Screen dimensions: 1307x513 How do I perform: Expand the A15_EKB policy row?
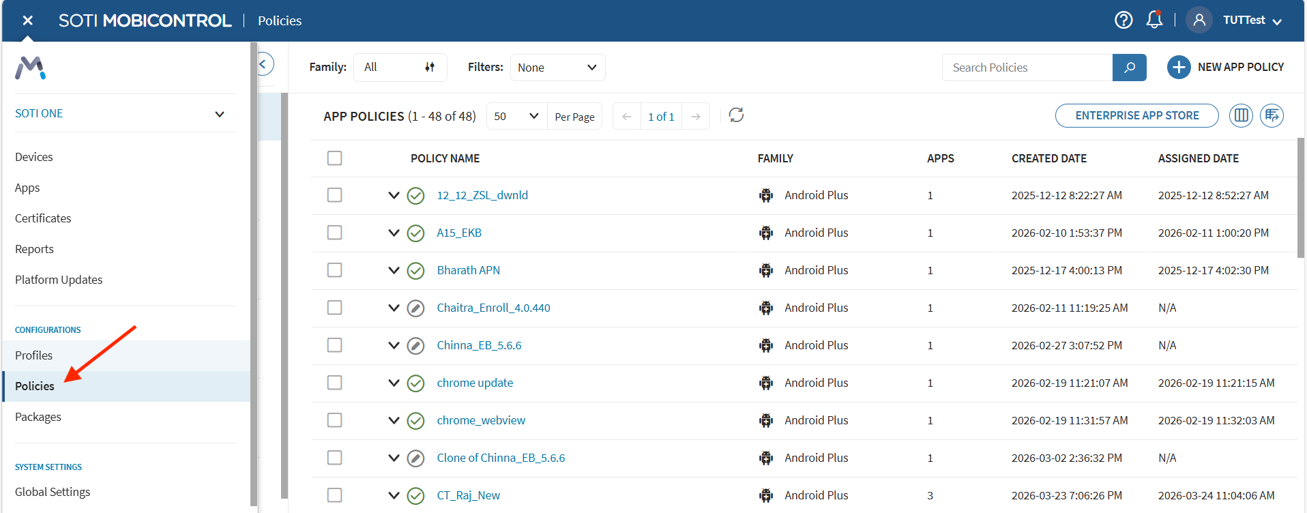(394, 233)
